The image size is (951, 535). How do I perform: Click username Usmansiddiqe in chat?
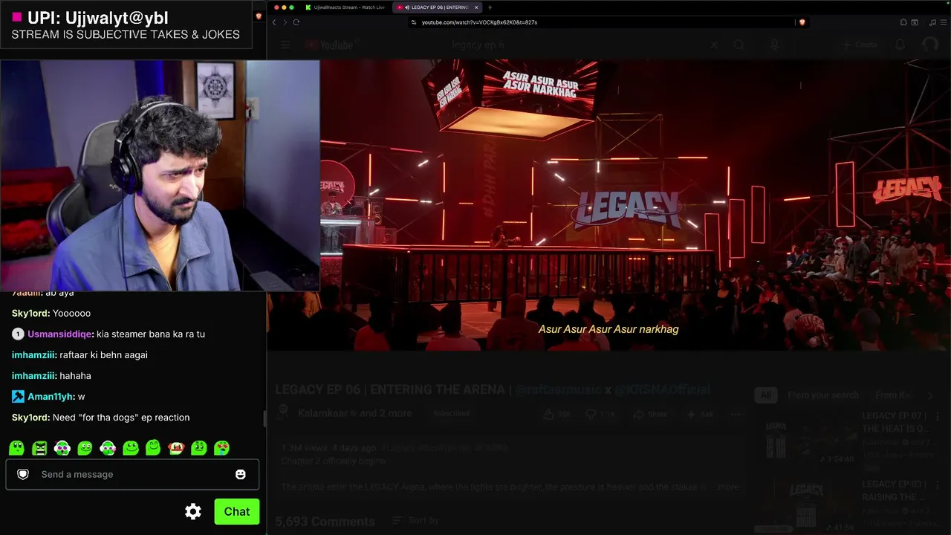[59, 334]
